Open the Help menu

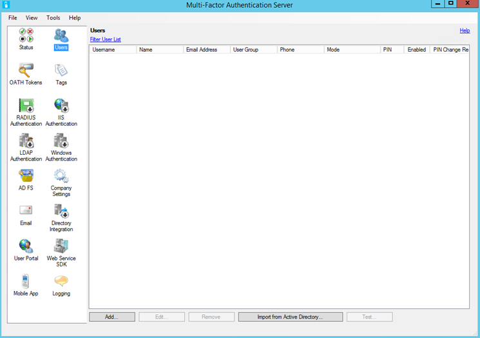(75, 18)
